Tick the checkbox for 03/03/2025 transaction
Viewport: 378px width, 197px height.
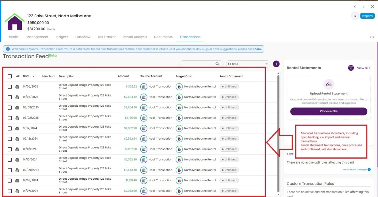(10, 107)
